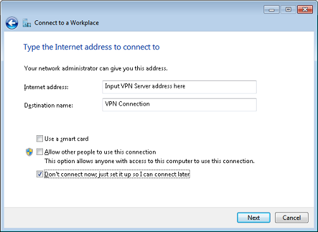Close the dialog with the red X

click(305, 9)
